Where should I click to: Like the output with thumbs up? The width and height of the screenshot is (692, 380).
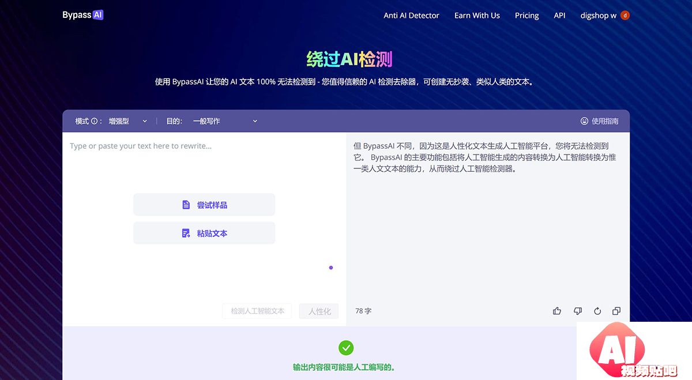click(x=557, y=311)
